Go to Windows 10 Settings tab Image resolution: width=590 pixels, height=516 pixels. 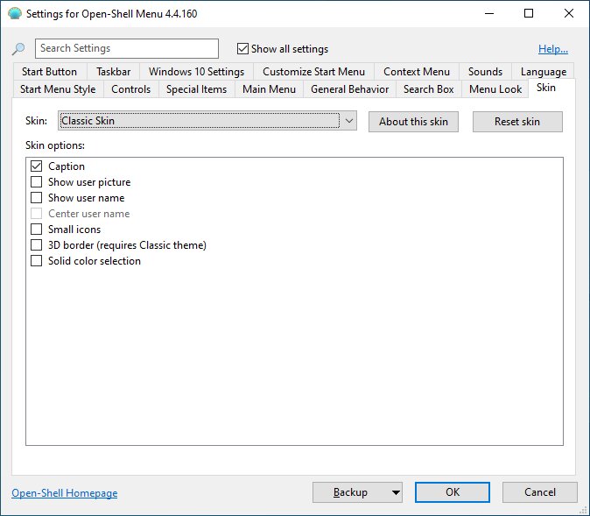pyautogui.click(x=196, y=72)
